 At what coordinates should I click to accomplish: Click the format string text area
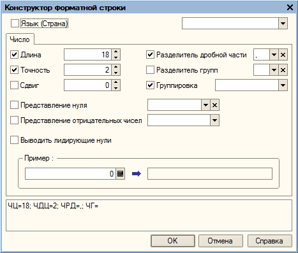149,215
